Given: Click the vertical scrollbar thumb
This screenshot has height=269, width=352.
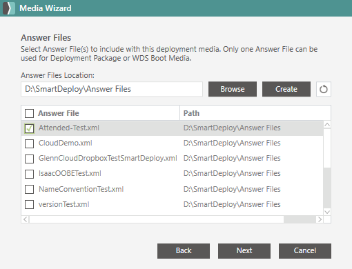Looking at the screenshot, I should pyautogui.click(x=327, y=148).
